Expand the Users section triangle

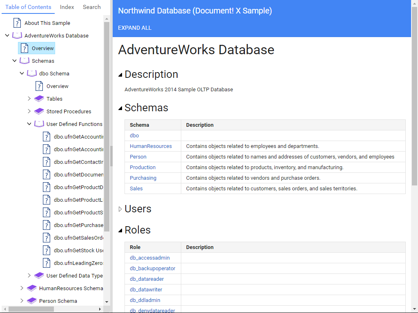pos(120,209)
